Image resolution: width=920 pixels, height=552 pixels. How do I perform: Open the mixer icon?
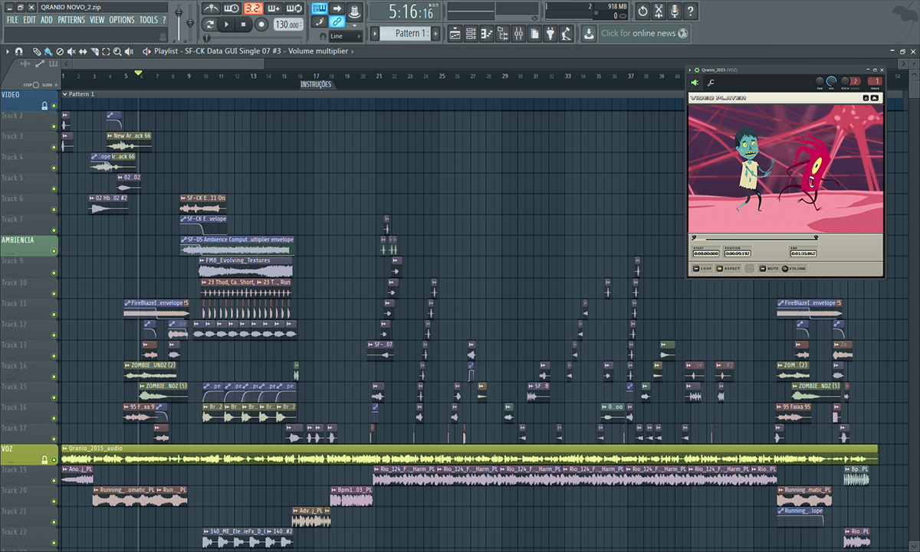click(x=518, y=34)
